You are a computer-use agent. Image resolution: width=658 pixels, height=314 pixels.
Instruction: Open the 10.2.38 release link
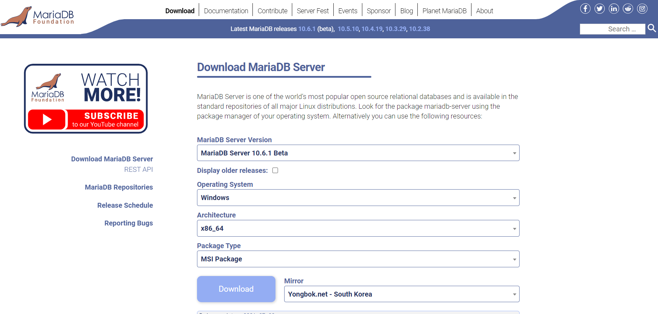click(419, 29)
